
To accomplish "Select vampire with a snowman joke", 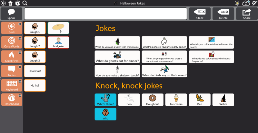I will [x=164, y=57].
